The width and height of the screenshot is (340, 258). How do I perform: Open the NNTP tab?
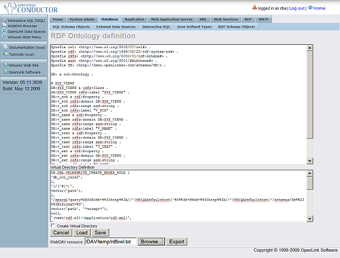pos(264,19)
